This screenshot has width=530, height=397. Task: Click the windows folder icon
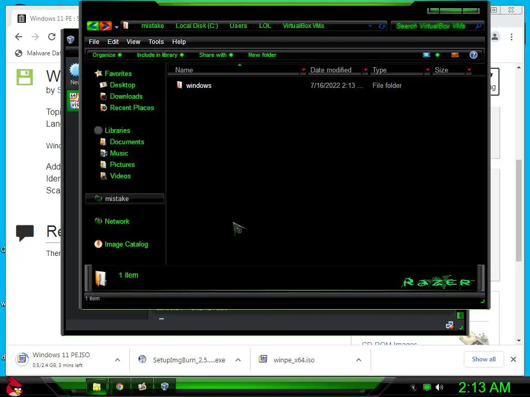[180, 85]
